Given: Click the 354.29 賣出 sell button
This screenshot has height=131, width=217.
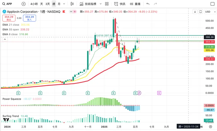Looking at the screenshot, I should tap(9, 18).
